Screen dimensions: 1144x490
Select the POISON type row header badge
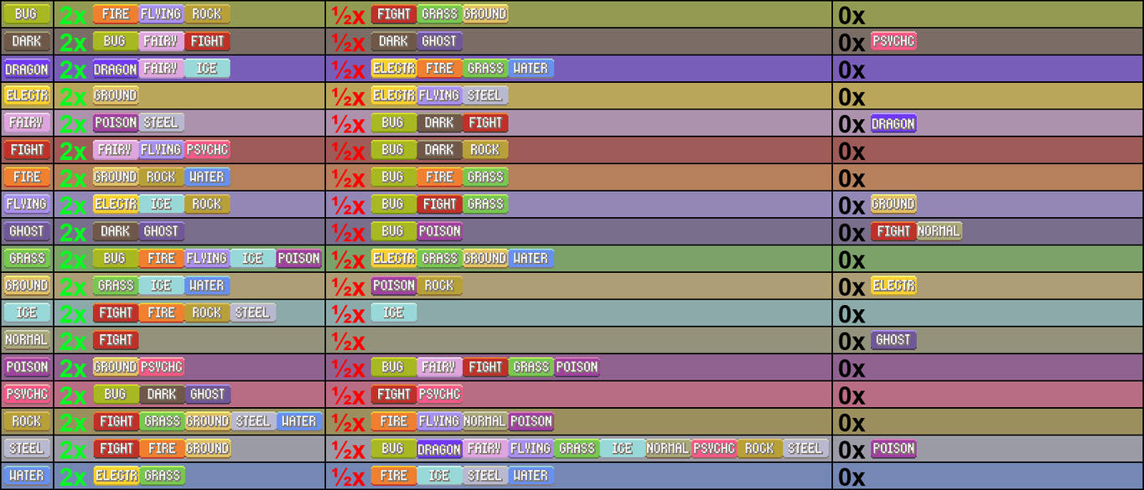(x=27, y=367)
